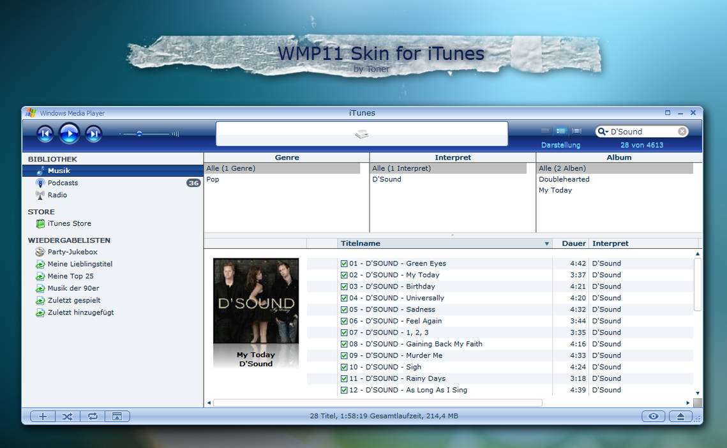Click the eject disc icon

[680, 415]
